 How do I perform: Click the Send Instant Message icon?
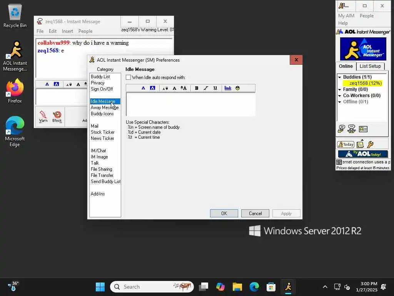(341, 129)
